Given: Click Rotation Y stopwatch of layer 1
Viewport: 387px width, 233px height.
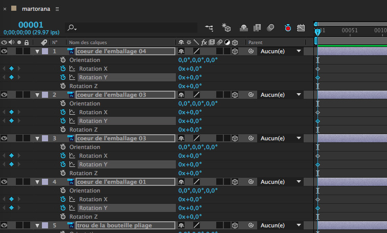Looking at the screenshot, I should (63, 77).
